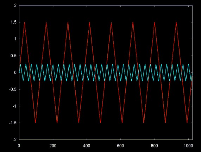Click the x-axis label 800
201x152 pixels.
(x=154, y=146)
